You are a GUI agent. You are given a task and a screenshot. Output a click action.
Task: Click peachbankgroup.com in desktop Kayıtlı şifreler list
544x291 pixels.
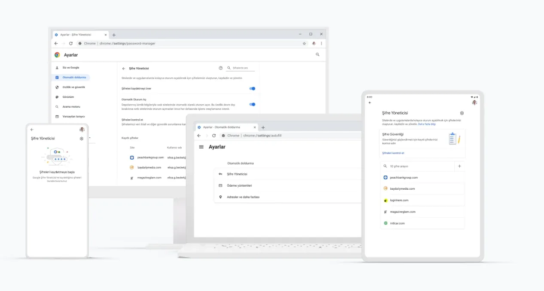point(150,158)
